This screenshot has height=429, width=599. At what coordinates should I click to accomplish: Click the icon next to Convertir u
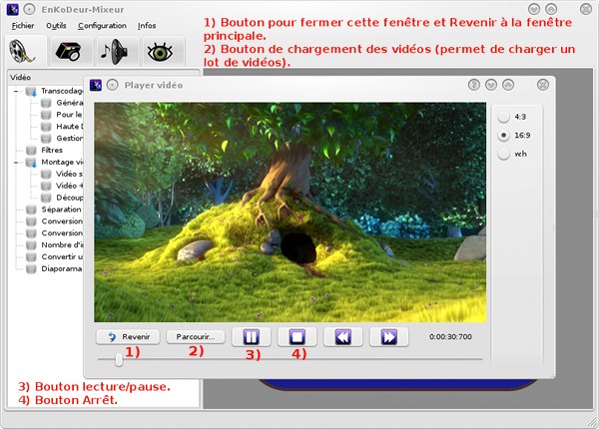pos(31,256)
